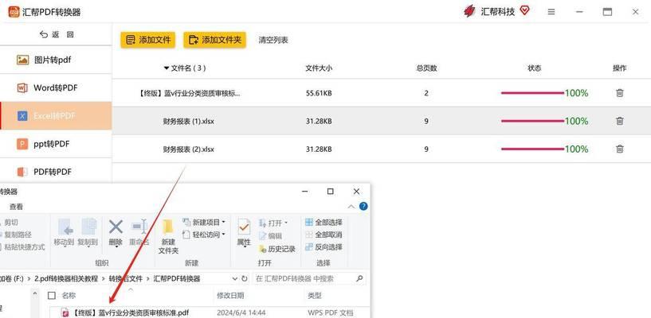Click progress bar of 财务报表 (1).xlsx
The image size is (651, 318).
533,121
